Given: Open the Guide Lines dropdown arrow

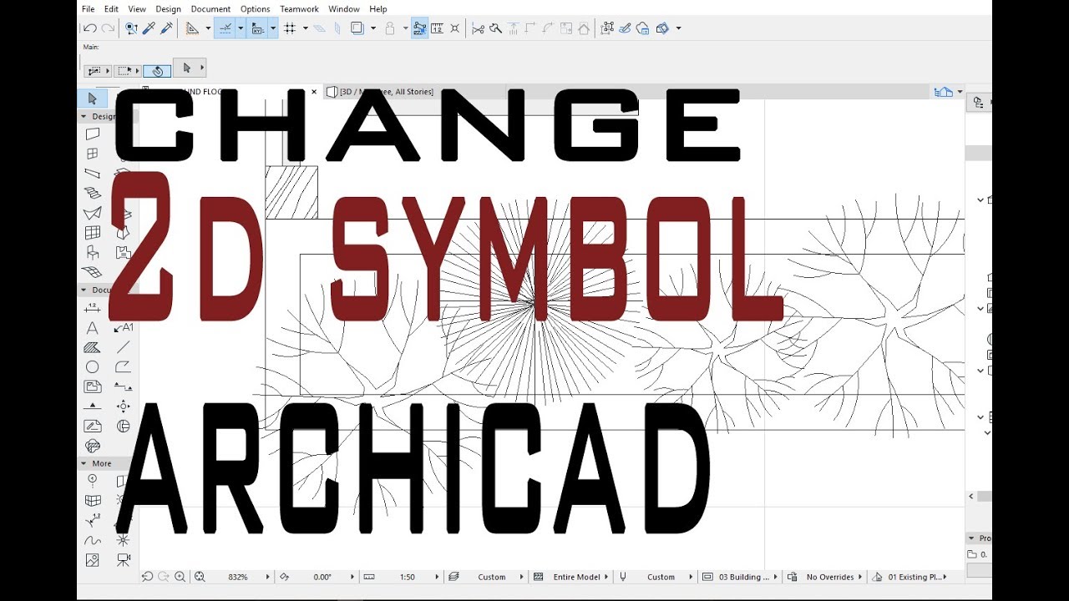Looking at the screenshot, I should click(207, 28).
